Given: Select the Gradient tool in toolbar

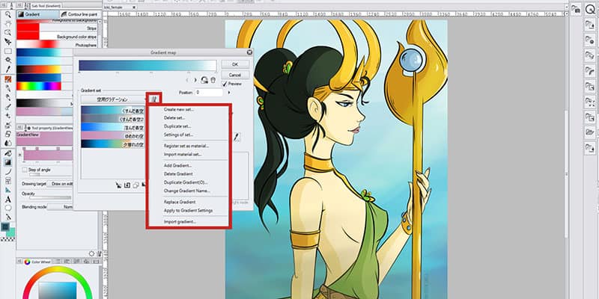Looking at the screenshot, I should point(8,162).
